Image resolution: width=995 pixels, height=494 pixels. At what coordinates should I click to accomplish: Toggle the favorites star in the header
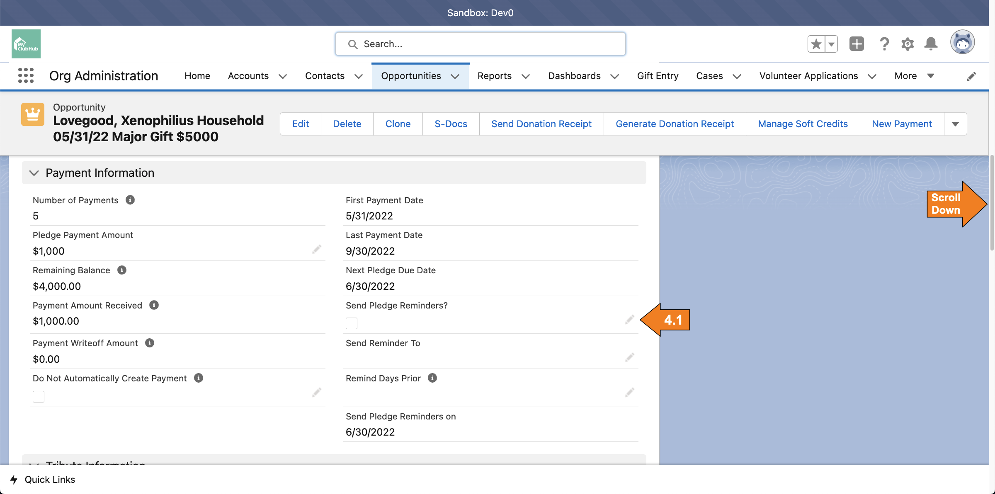point(816,43)
